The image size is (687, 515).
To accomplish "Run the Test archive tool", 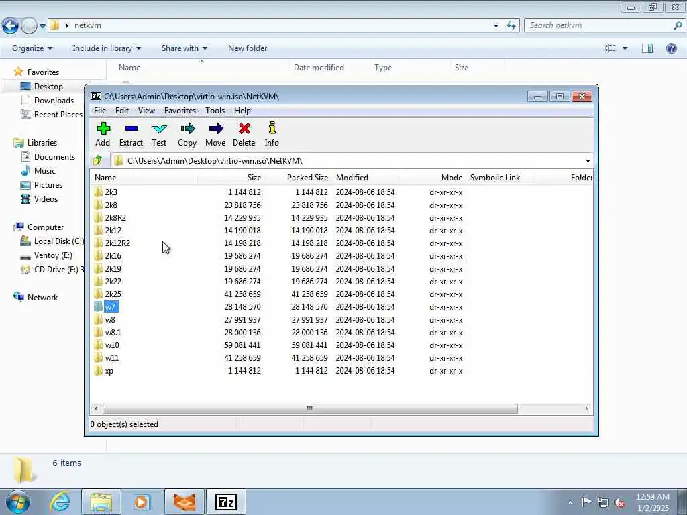I will 159,129.
